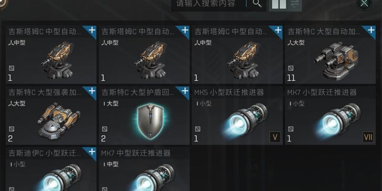This screenshot has height=191, width=382.
Task: Select the large grey 大型 turret image
Action: tap(337, 60)
